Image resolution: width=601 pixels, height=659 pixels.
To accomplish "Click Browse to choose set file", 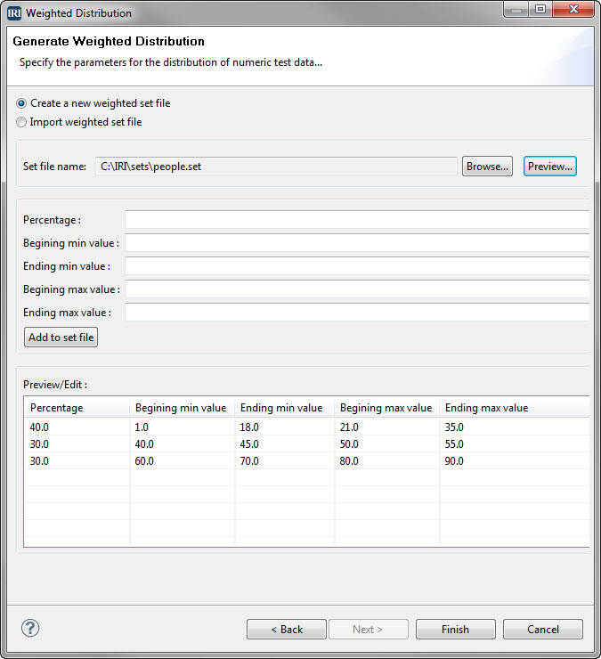I will pos(487,167).
